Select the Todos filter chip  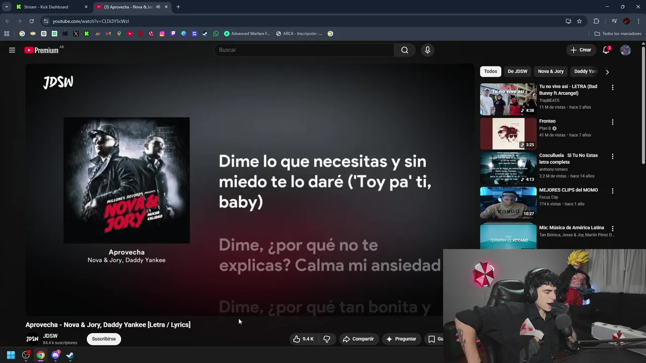pos(491,72)
